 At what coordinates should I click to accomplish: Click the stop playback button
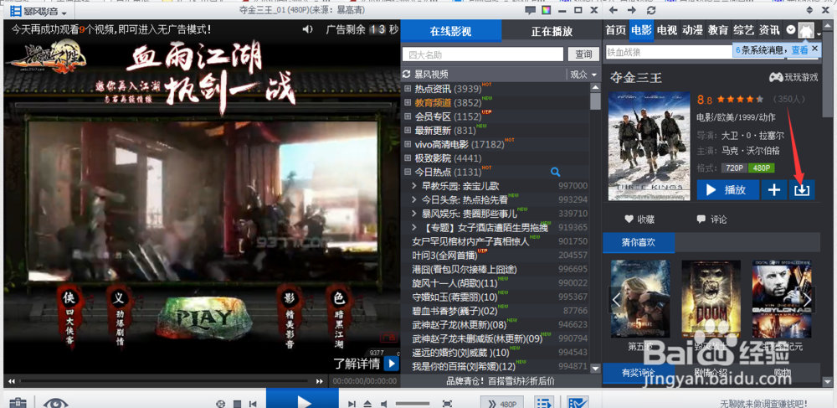(238, 404)
